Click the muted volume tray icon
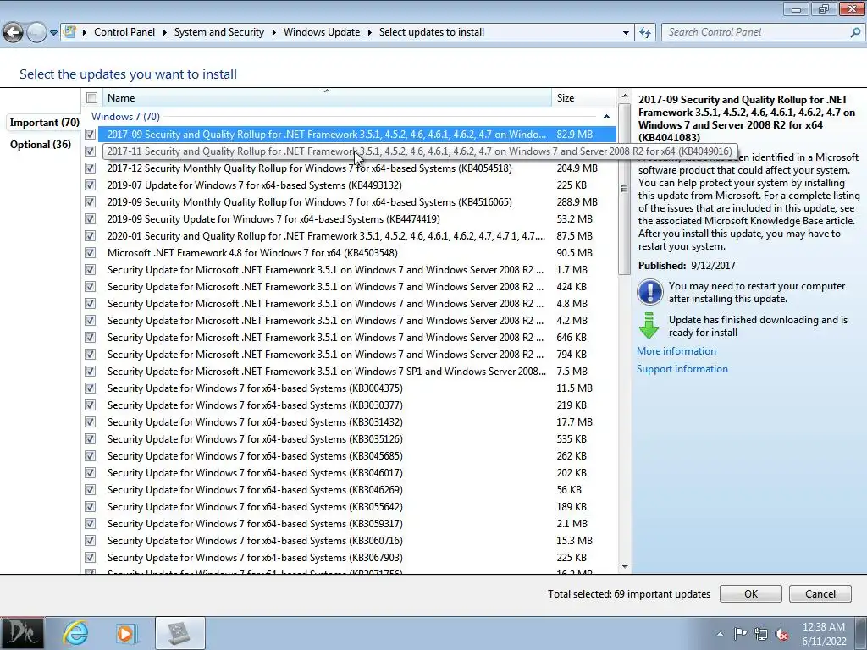 (781, 634)
